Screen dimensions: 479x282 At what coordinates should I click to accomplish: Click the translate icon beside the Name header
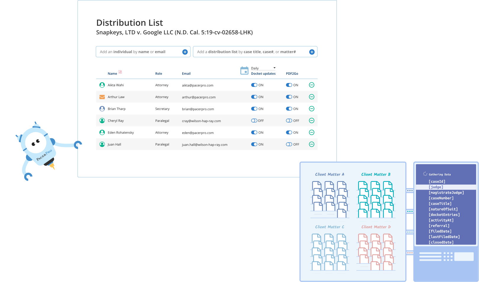coord(120,72)
